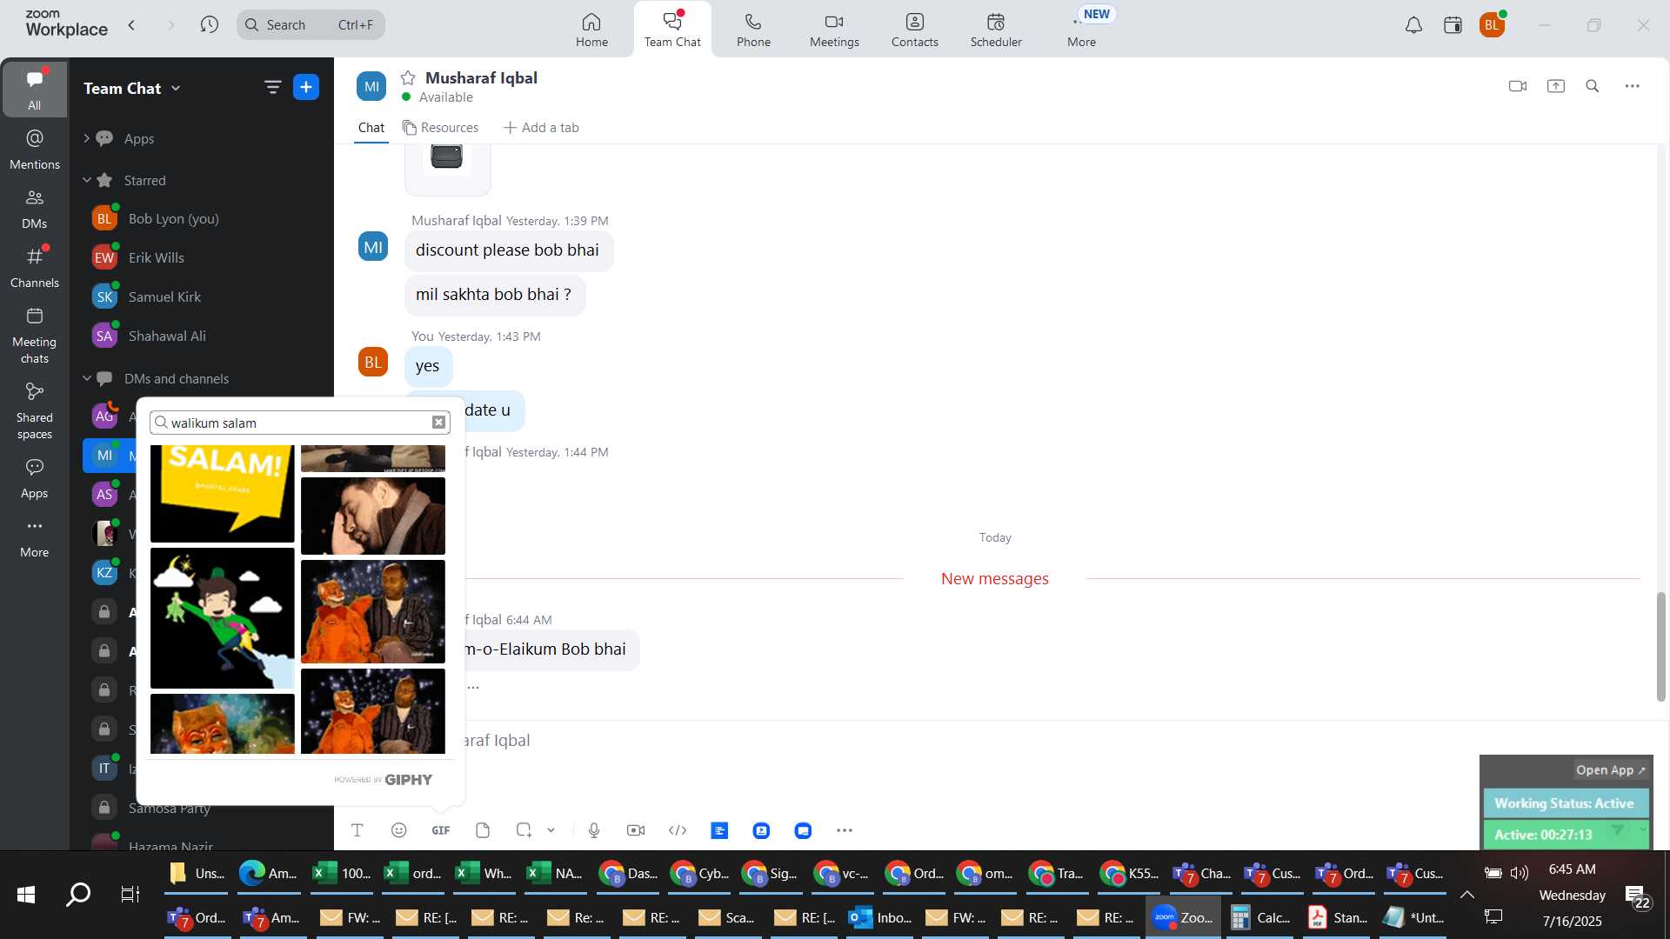Open Channels in left sidebar
Screen dimensions: 1670x939
(34, 267)
